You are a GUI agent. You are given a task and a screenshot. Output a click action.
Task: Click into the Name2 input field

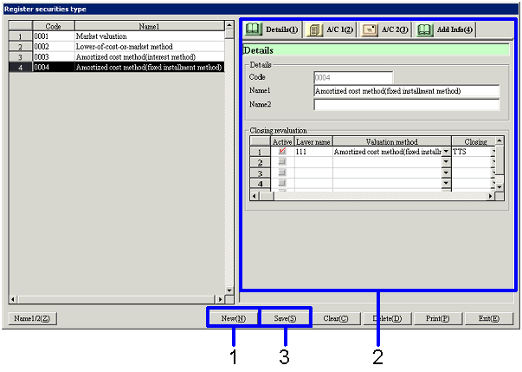click(406, 105)
